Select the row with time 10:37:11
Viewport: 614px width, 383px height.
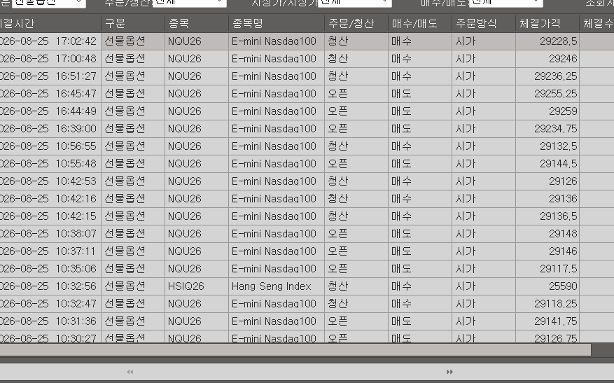pyautogui.click(x=307, y=251)
